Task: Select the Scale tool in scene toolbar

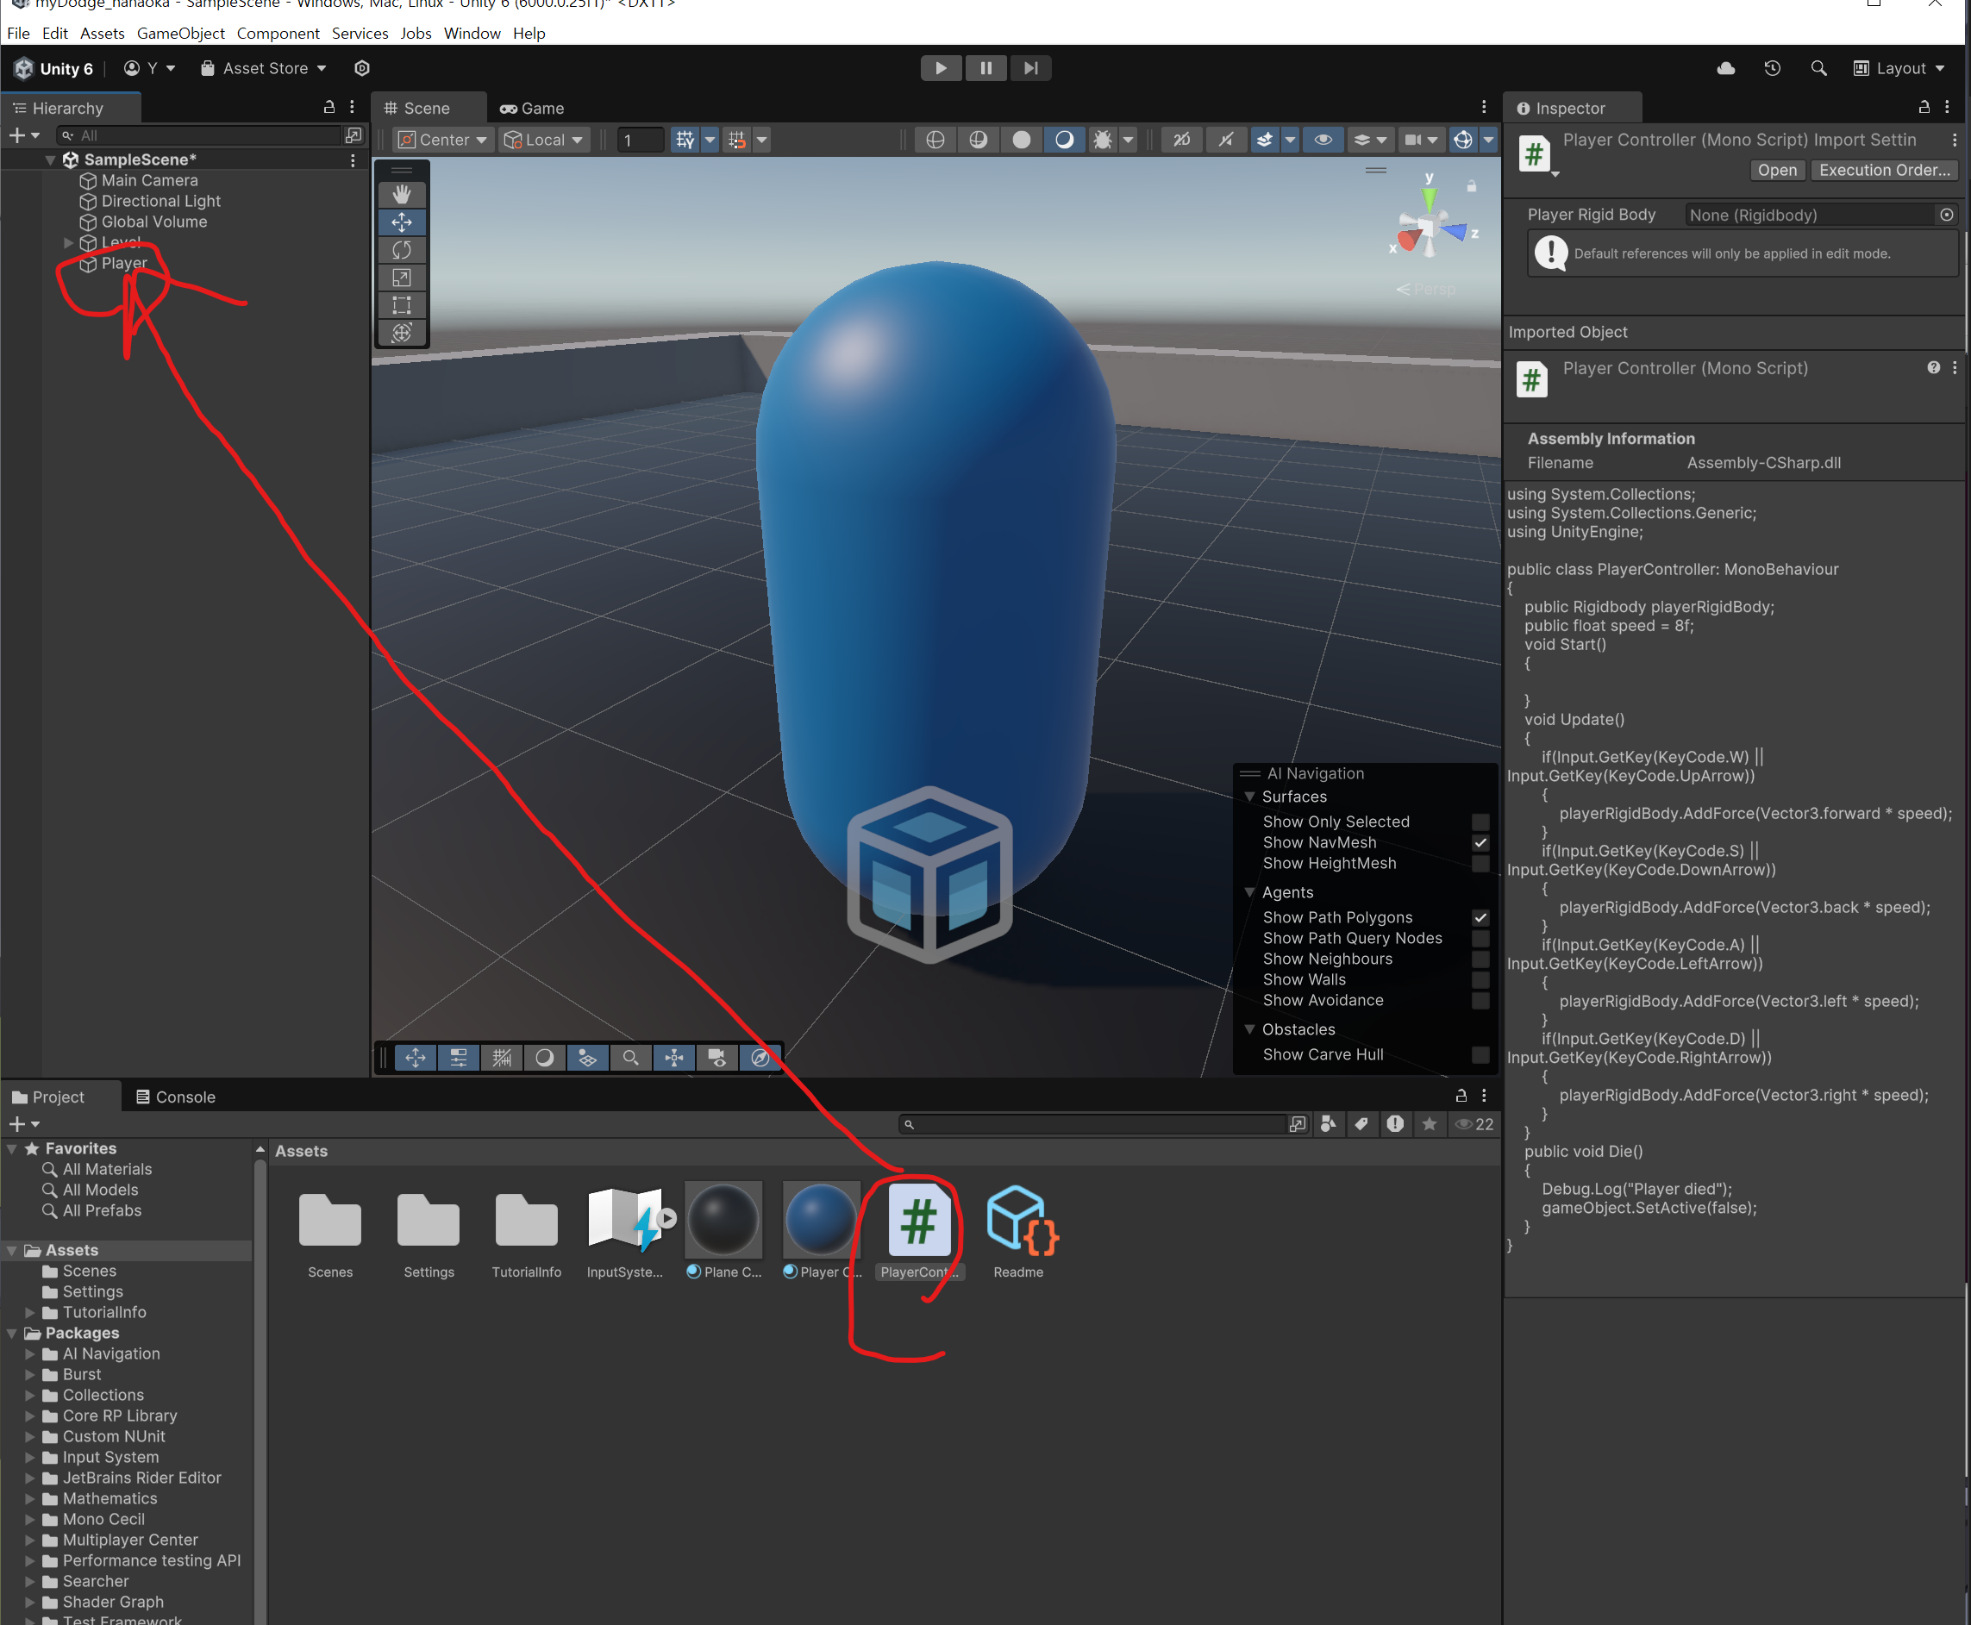Action: pyautogui.click(x=402, y=278)
